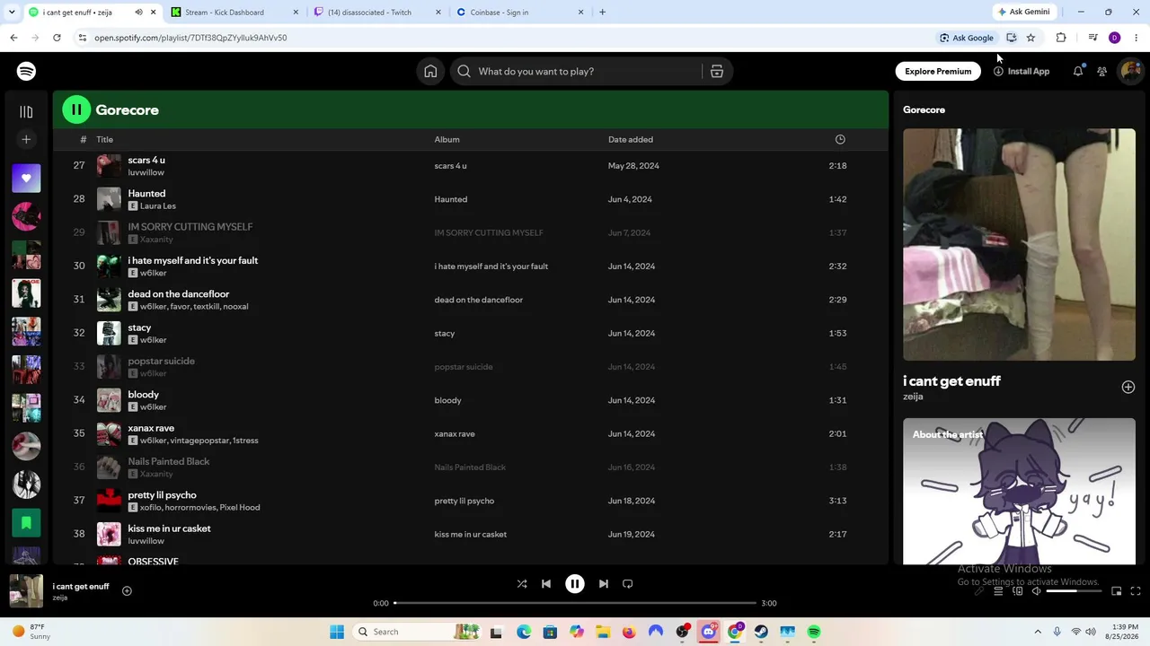Open the Spotify user profile avatar menu
This screenshot has height=646, width=1150.
(1130, 72)
